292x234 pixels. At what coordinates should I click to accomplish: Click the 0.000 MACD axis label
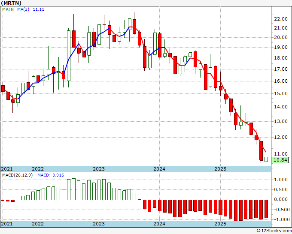tap(282, 200)
